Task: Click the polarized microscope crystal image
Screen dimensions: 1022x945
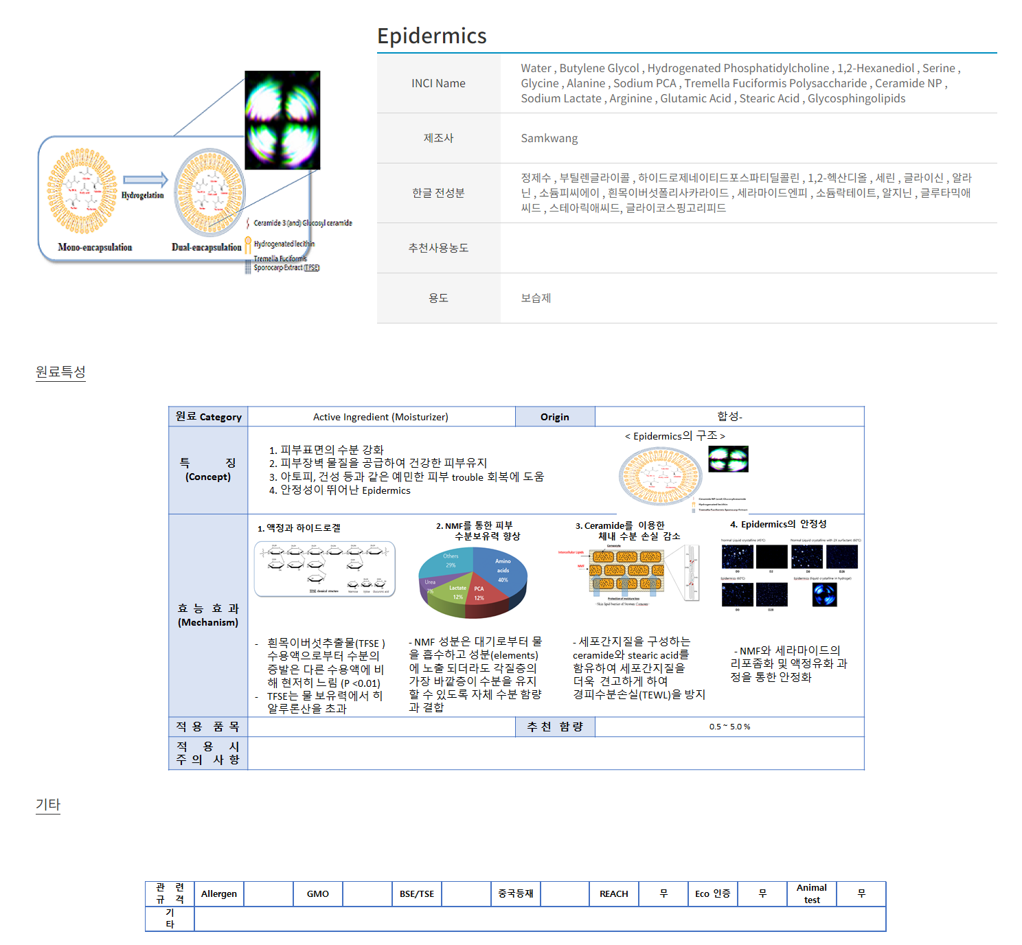Action: (282, 120)
